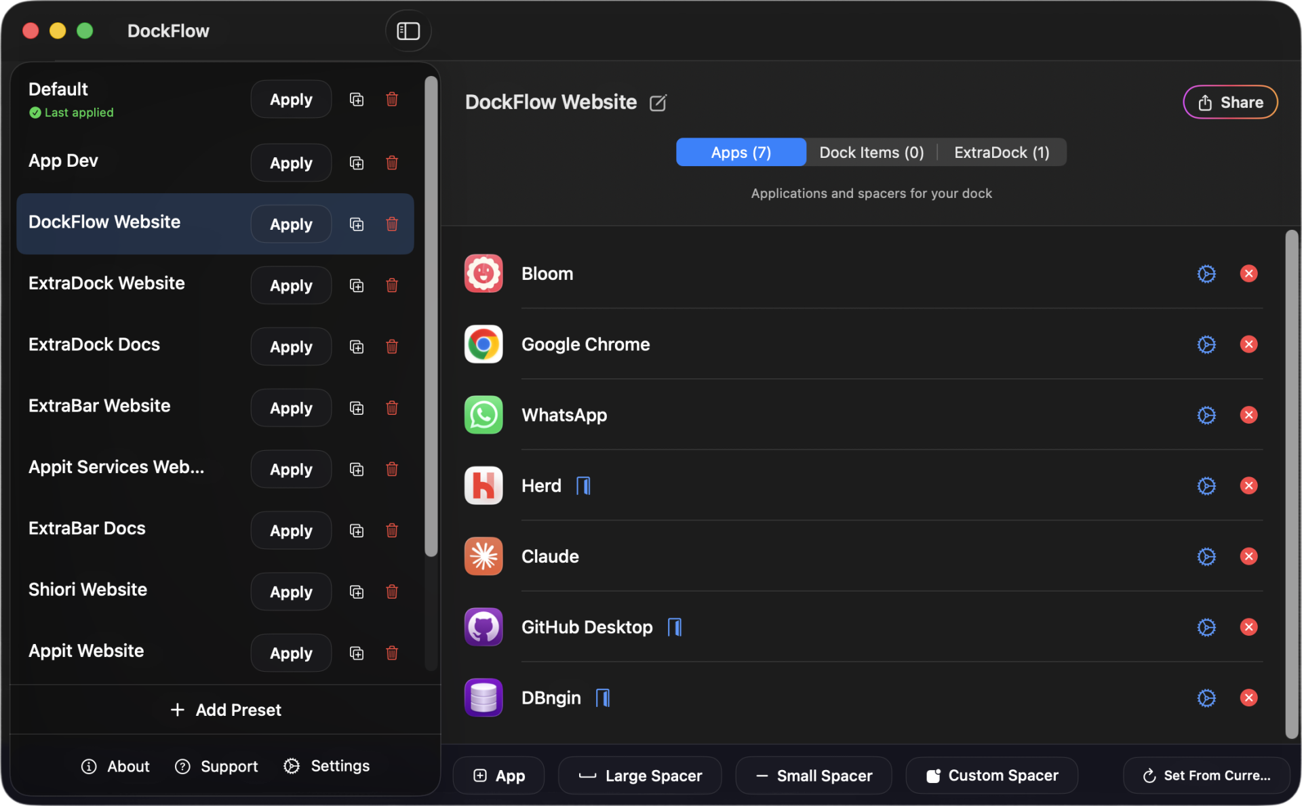The image size is (1302, 806).
Task: Delete the DockFlow Website preset
Action: click(x=392, y=224)
